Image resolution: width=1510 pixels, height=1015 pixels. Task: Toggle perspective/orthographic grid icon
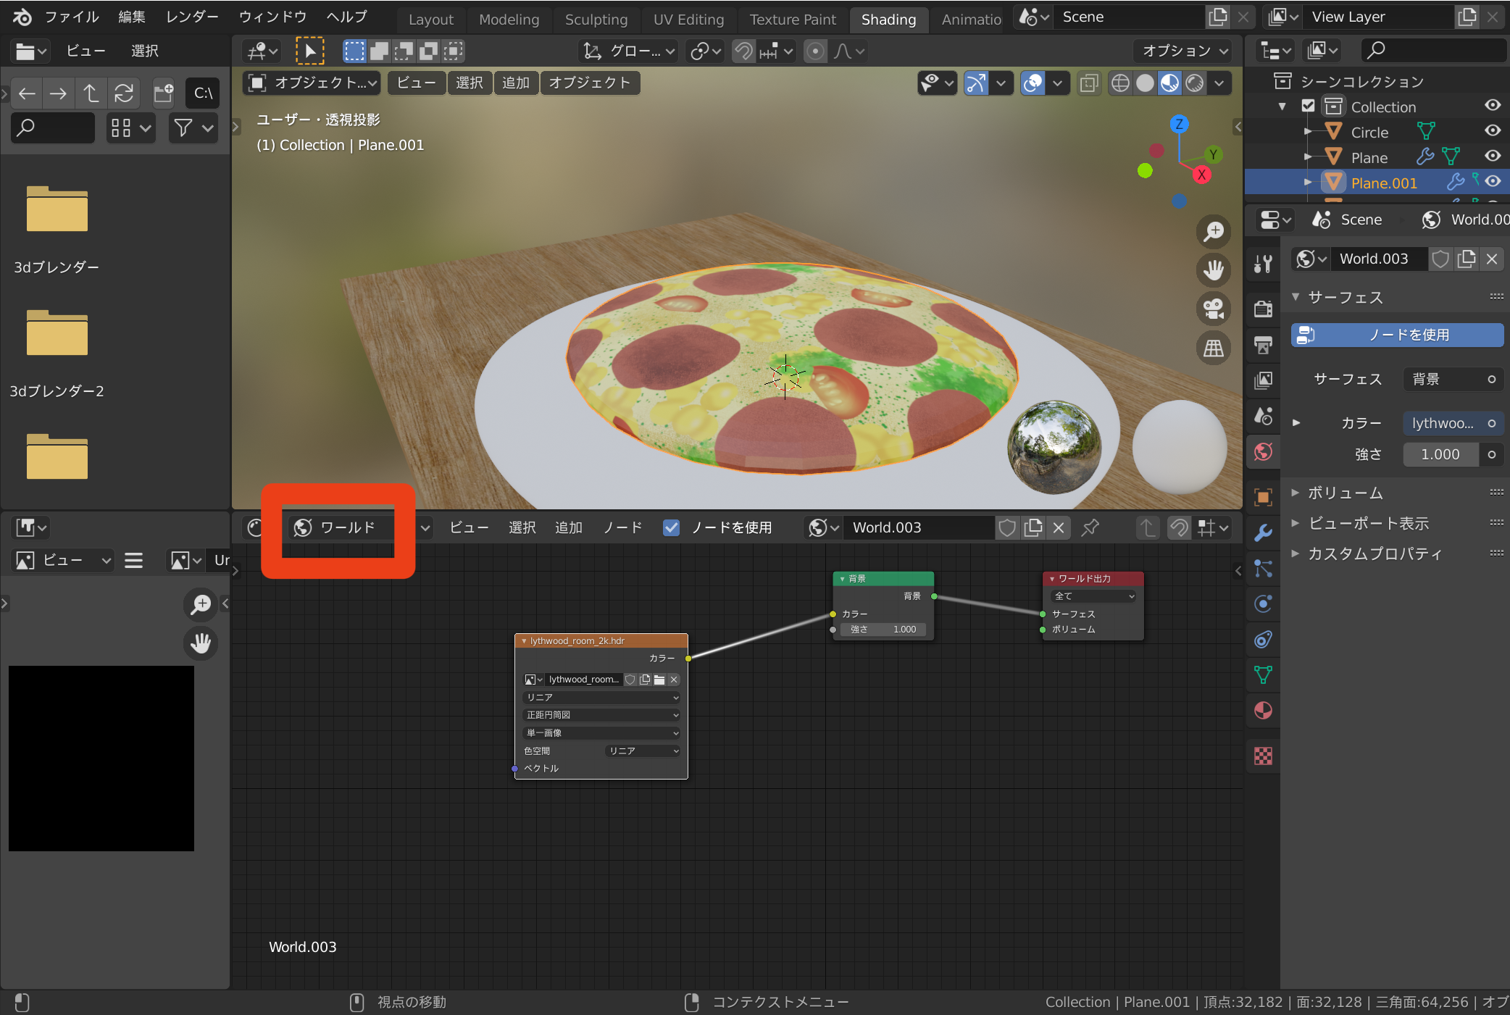click(1214, 348)
